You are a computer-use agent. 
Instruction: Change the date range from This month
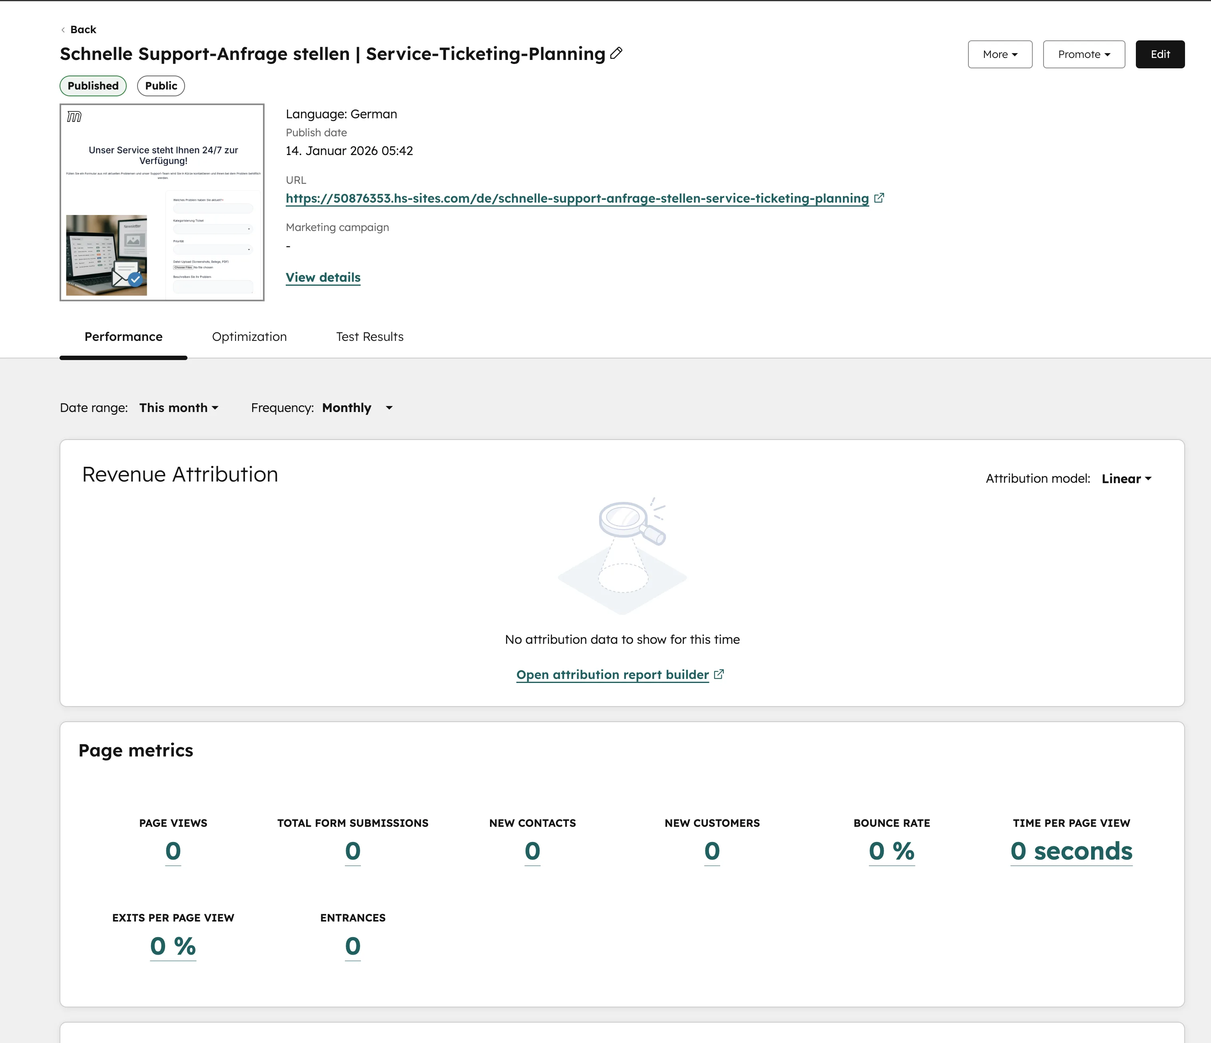point(178,408)
